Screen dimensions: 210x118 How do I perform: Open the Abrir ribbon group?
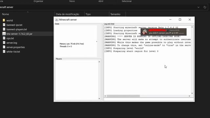pyautogui.click(x=101, y=1)
